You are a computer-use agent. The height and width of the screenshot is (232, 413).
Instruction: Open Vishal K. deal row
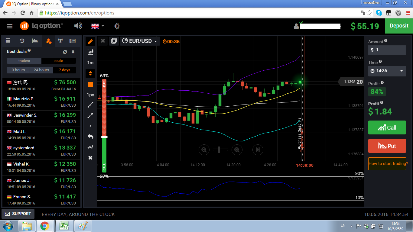coord(41,167)
